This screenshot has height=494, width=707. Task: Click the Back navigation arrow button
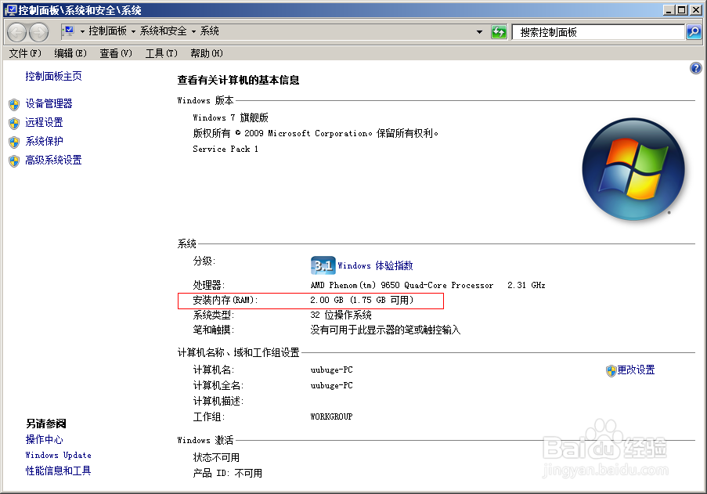tap(17, 32)
